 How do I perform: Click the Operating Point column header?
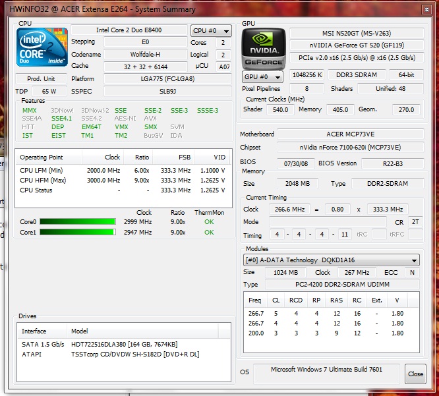(x=49, y=157)
